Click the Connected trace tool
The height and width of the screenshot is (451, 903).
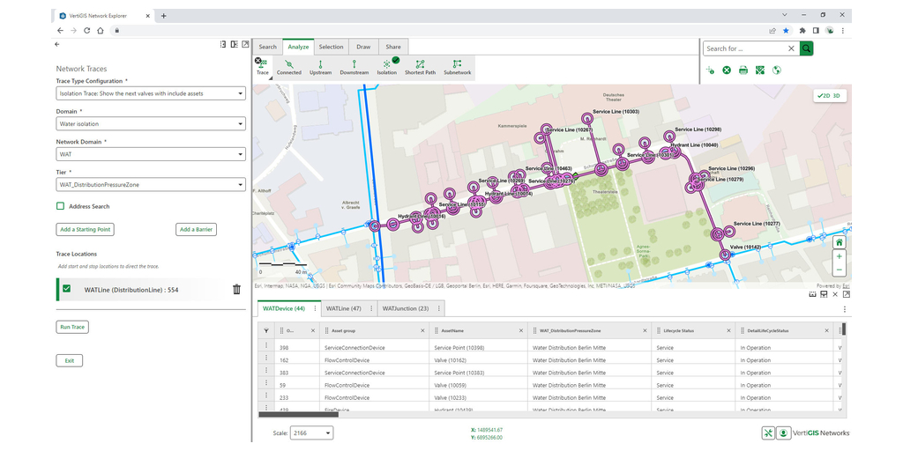tap(288, 67)
